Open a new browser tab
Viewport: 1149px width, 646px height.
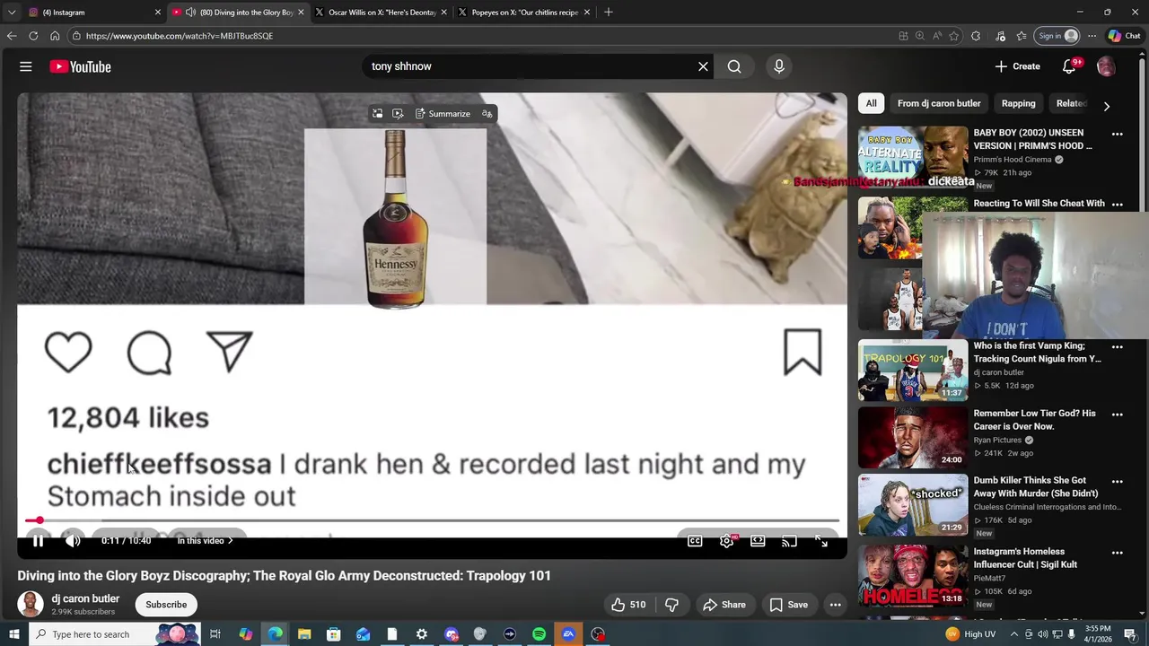(x=609, y=13)
